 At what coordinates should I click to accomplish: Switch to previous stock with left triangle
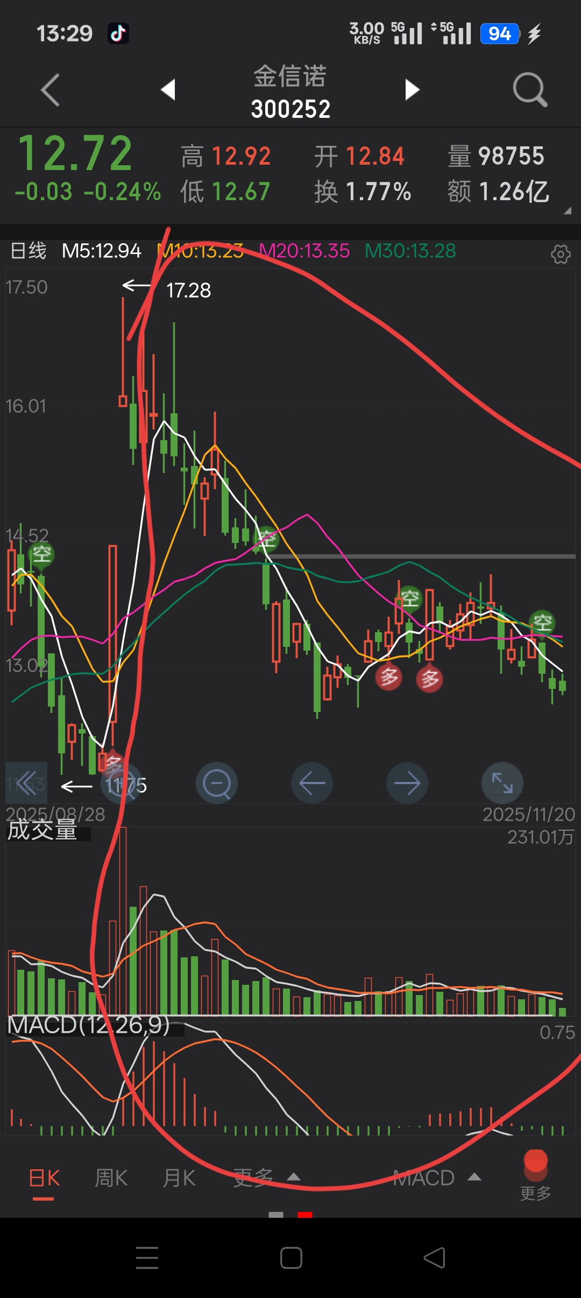[168, 89]
